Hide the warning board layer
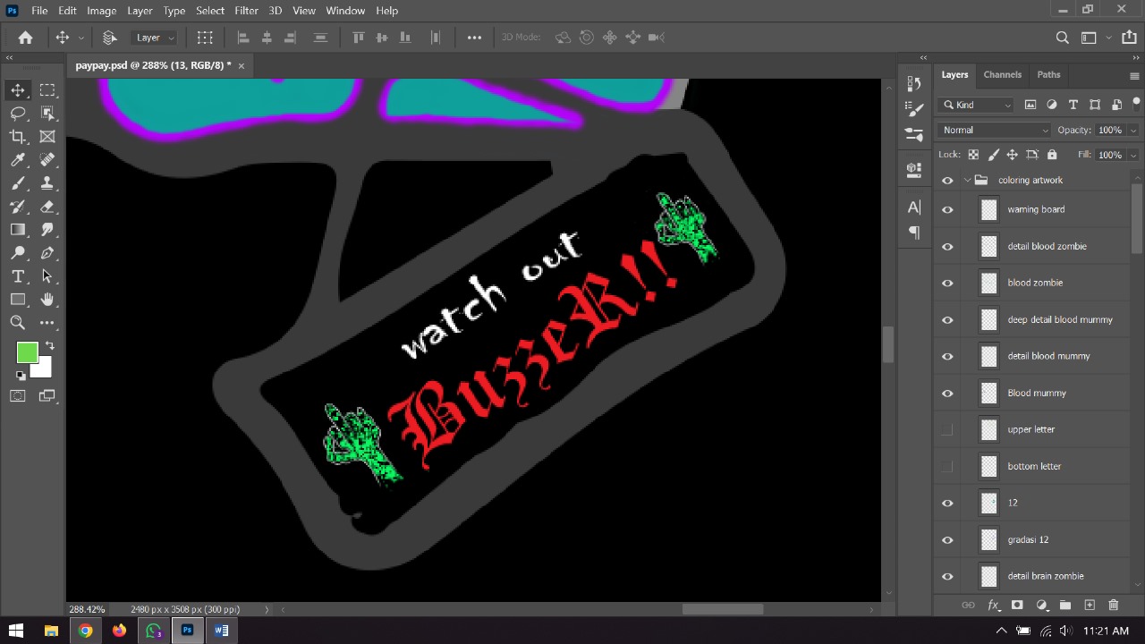Screen dimensions: 1145x644 point(947,209)
